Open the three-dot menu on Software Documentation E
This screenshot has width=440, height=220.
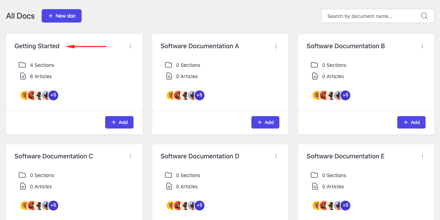click(x=422, y=156)
